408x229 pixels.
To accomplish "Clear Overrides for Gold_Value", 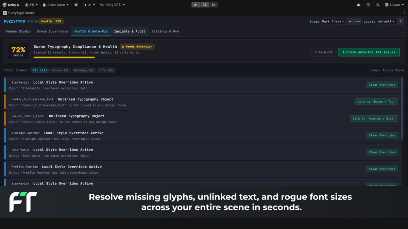I will pos(382,152).
